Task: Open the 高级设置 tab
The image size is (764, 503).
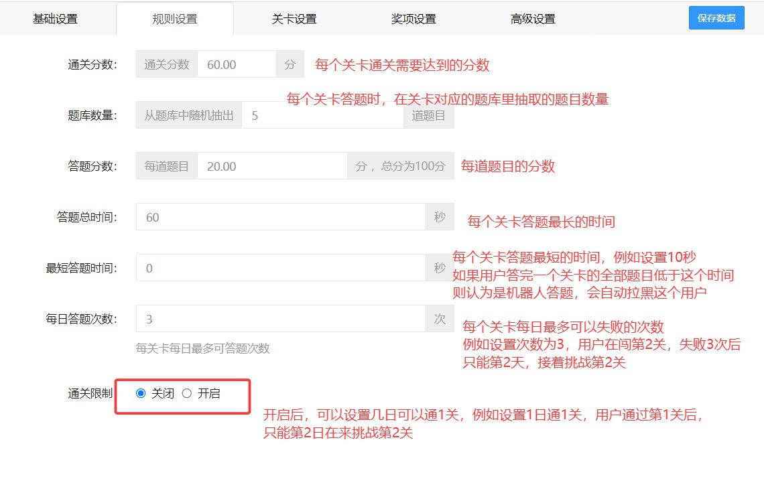Action: [533, 19]
